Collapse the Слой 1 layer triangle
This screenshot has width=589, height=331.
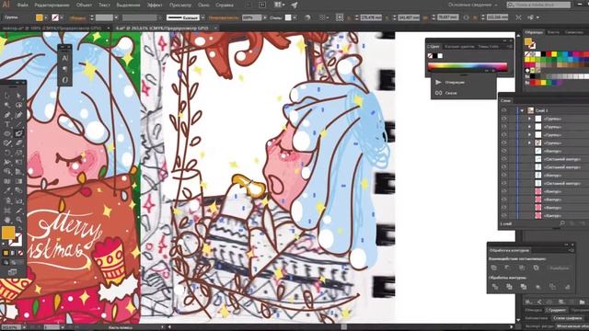click(522, 110)
